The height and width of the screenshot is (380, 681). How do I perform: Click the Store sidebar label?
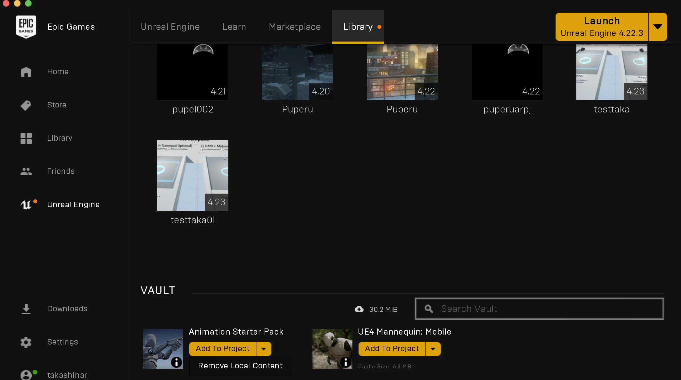point(57,105)
